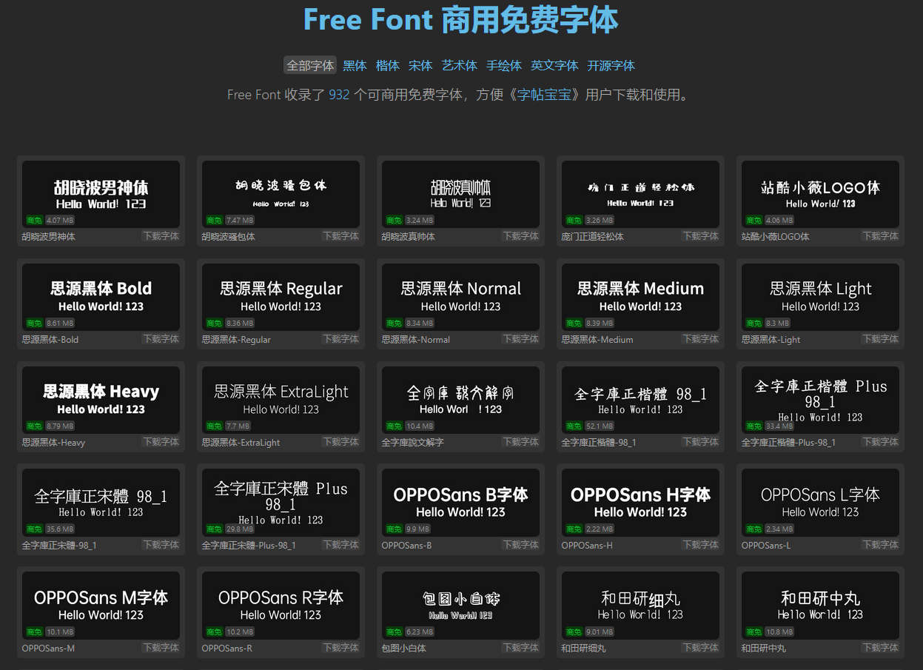Download the 全字庫正楷體-98_1 font

(700, 442)
